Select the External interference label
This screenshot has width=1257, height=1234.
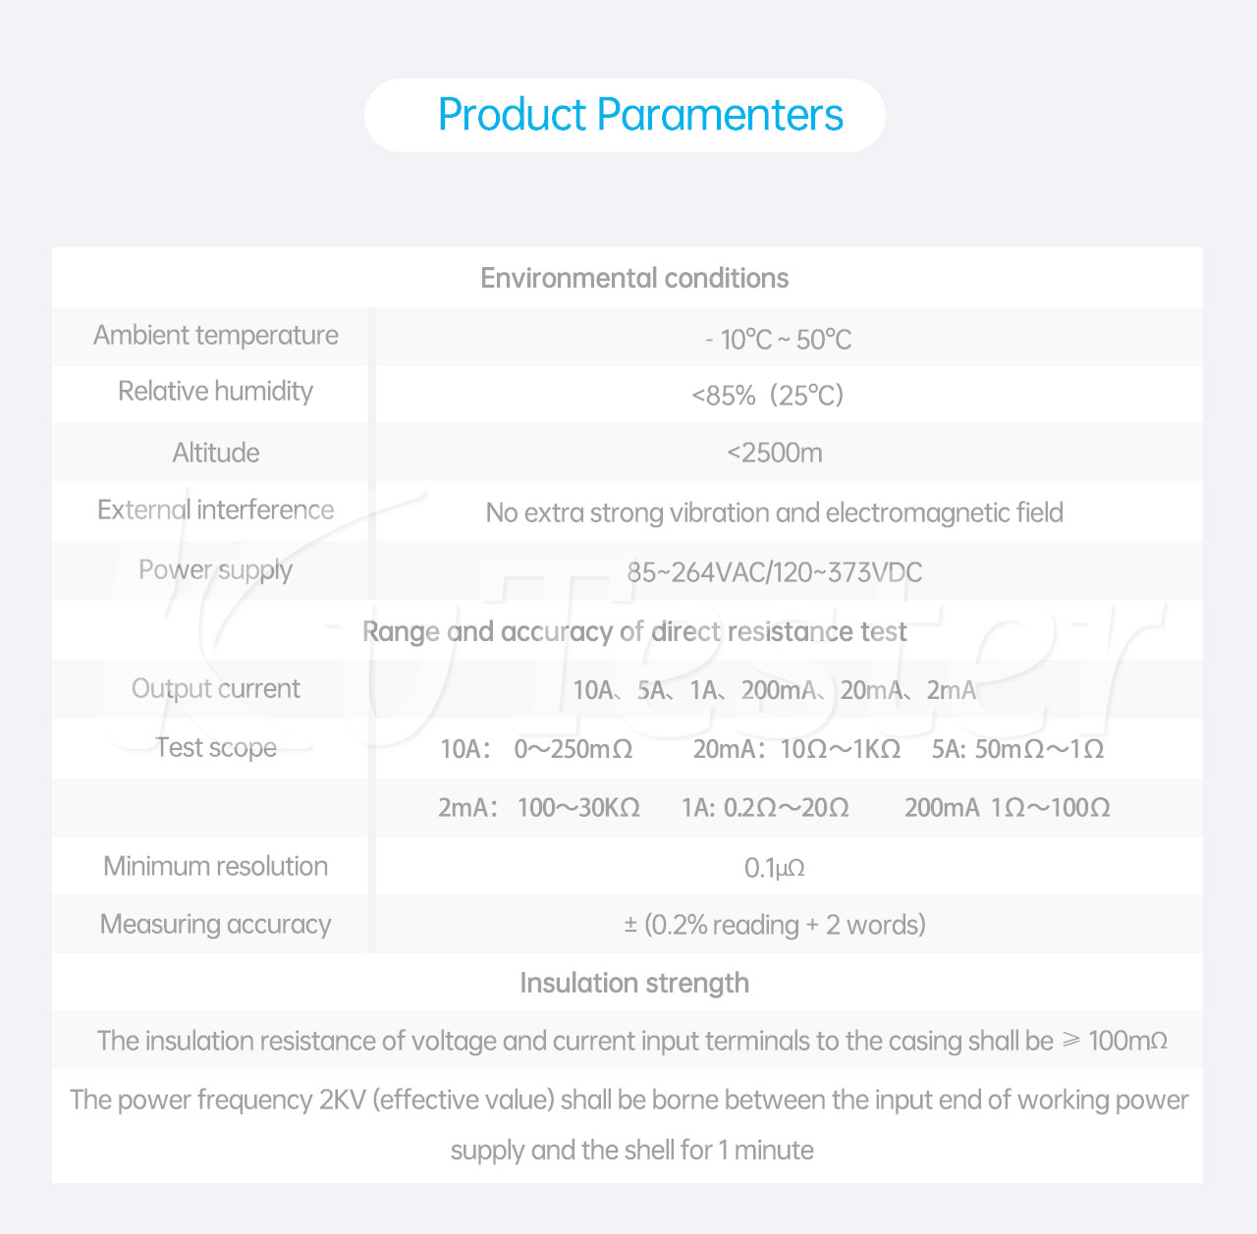point(216,510)
